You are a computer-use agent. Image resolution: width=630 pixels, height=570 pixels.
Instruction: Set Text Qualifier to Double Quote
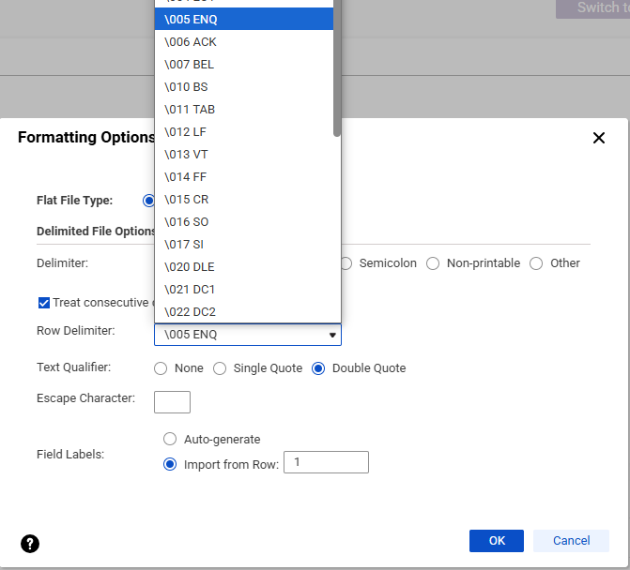point(318,368)
